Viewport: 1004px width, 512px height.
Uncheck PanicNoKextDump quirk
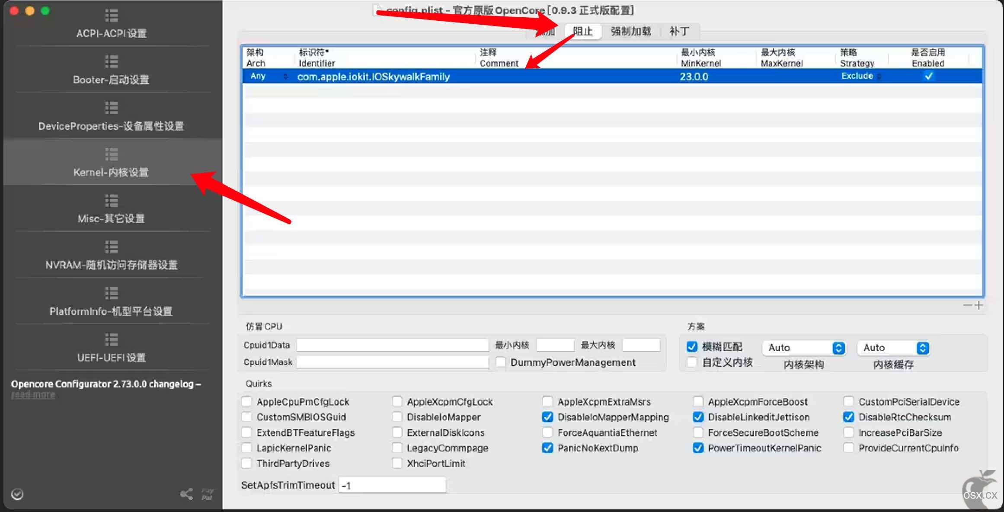coord(547,448)
